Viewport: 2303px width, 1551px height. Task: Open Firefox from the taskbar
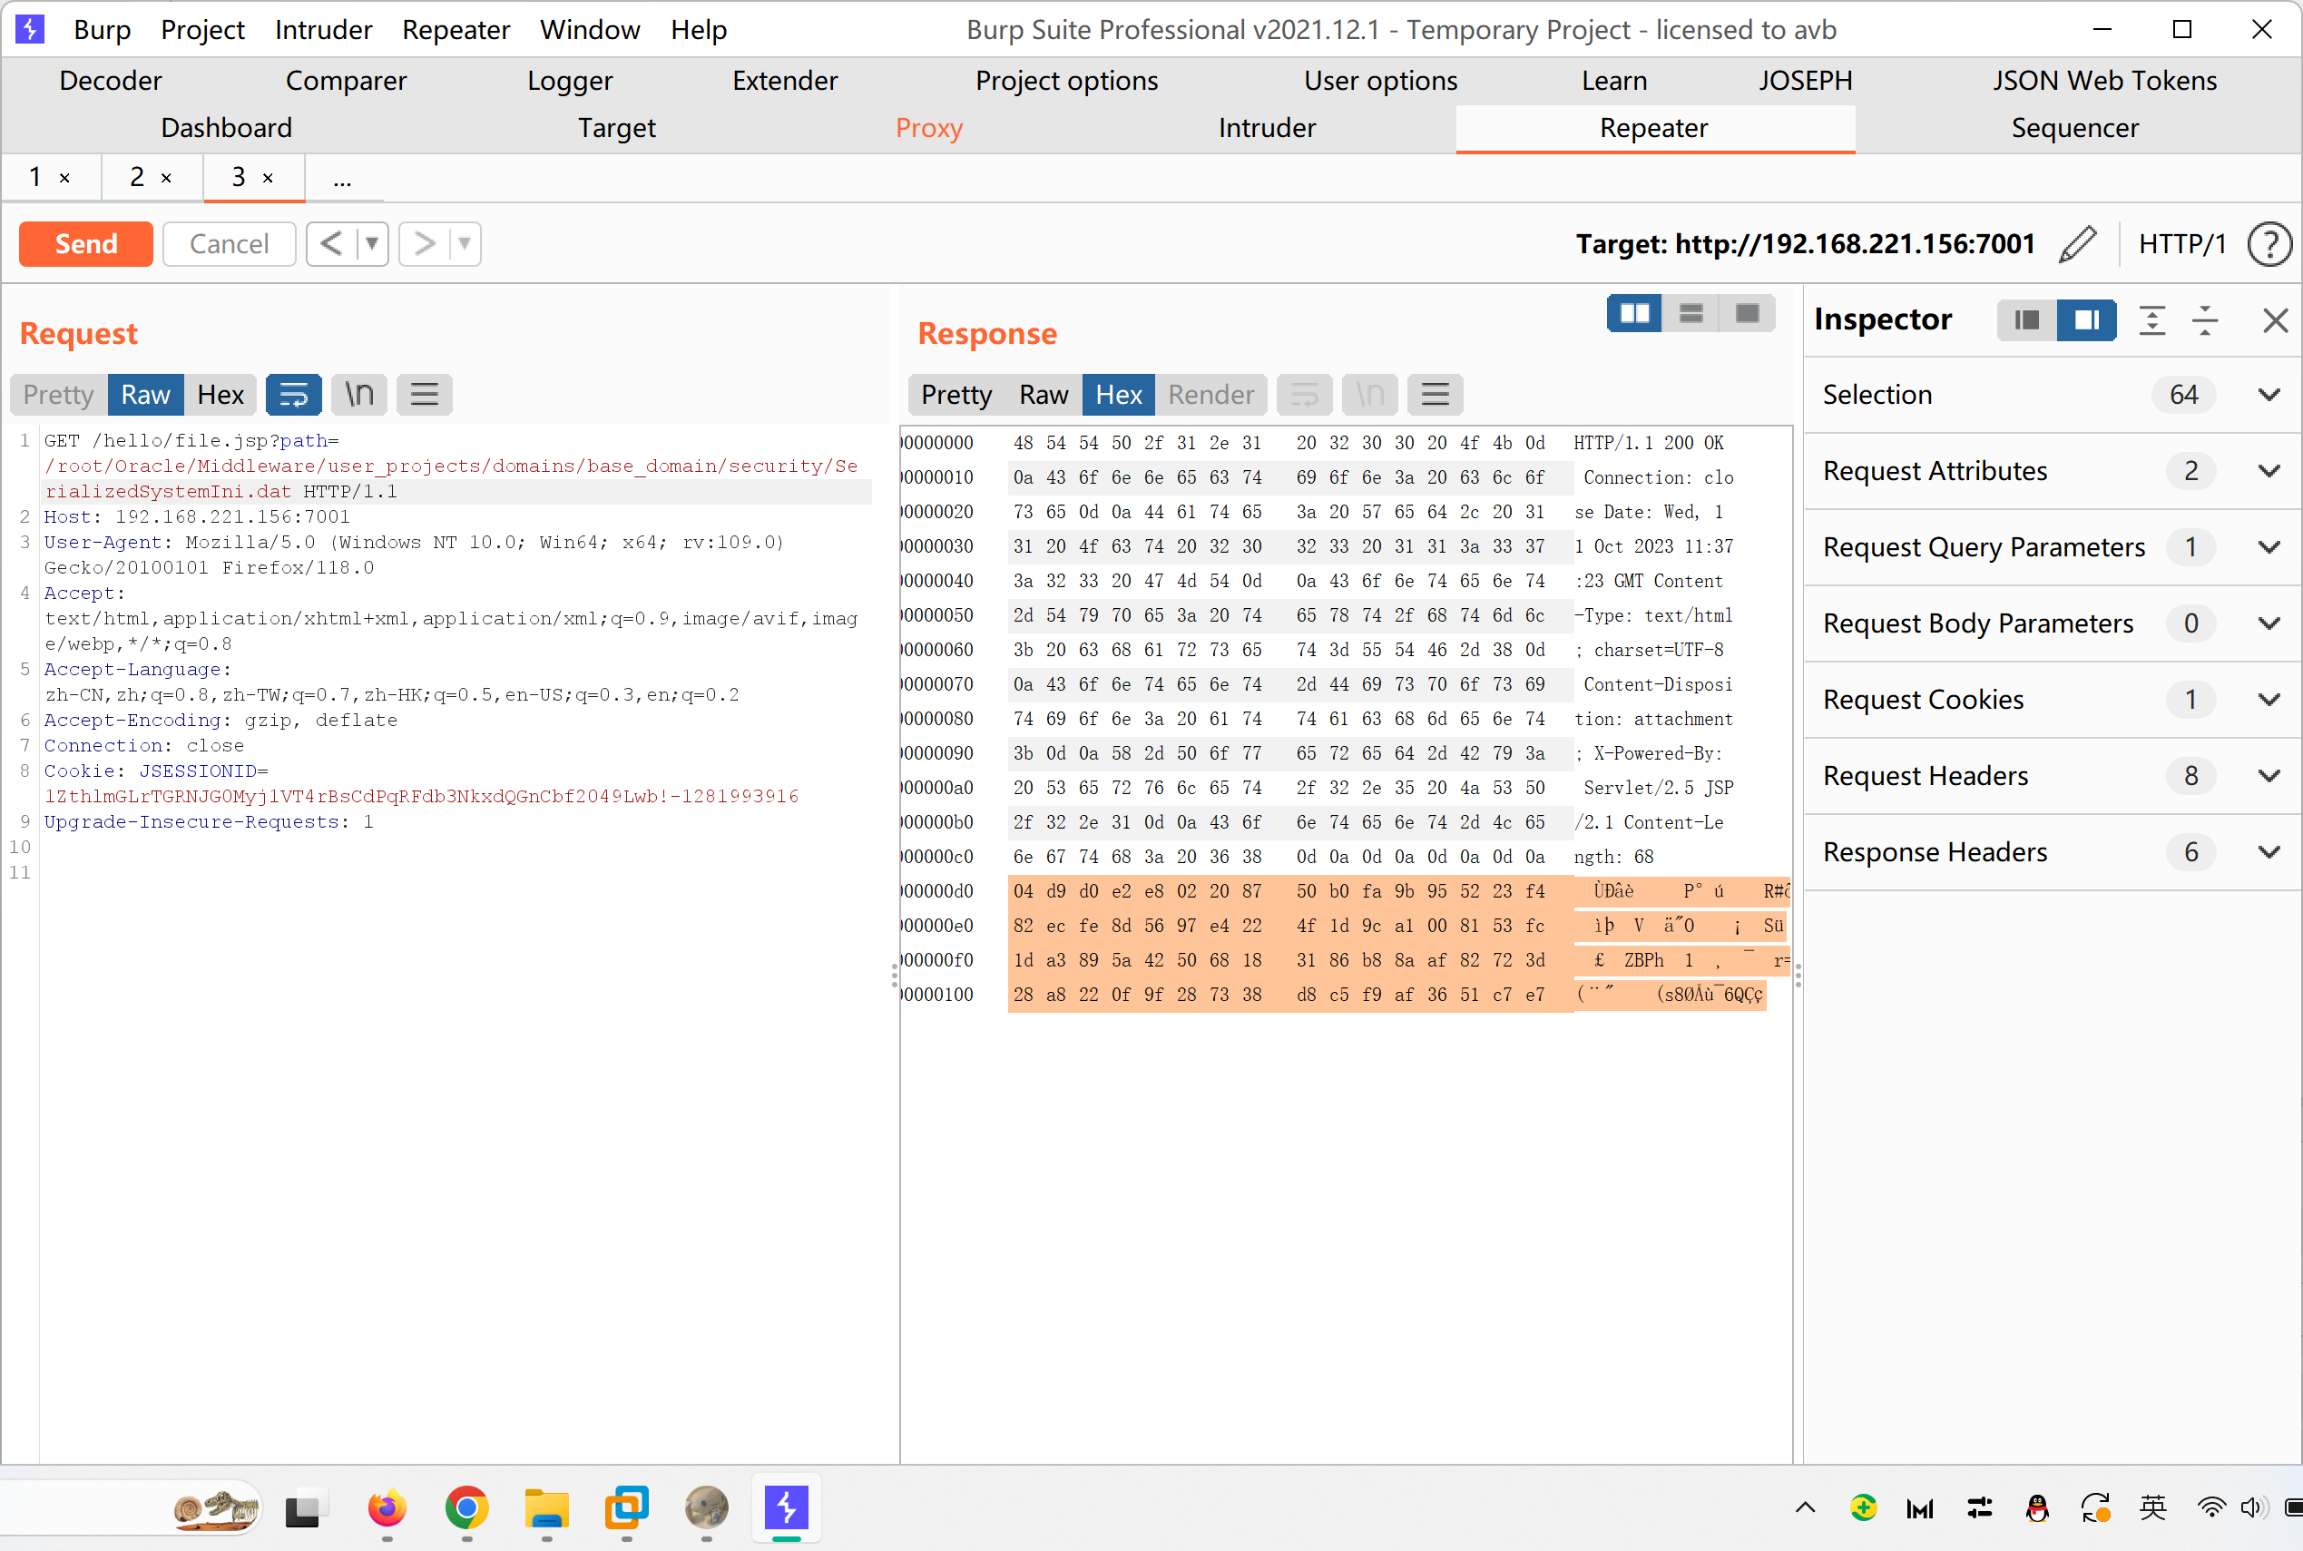(387, 1508)
